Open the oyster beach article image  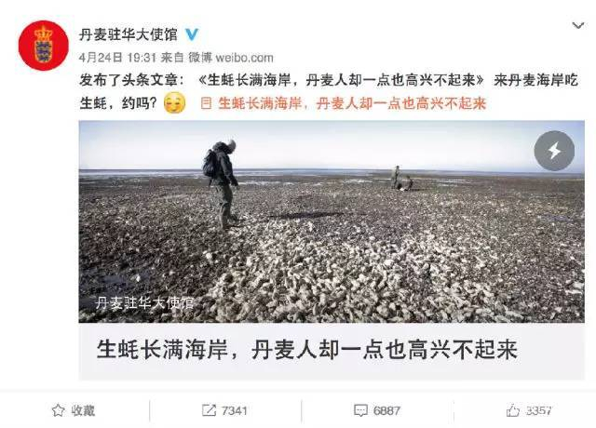click(x=332, y=221)
